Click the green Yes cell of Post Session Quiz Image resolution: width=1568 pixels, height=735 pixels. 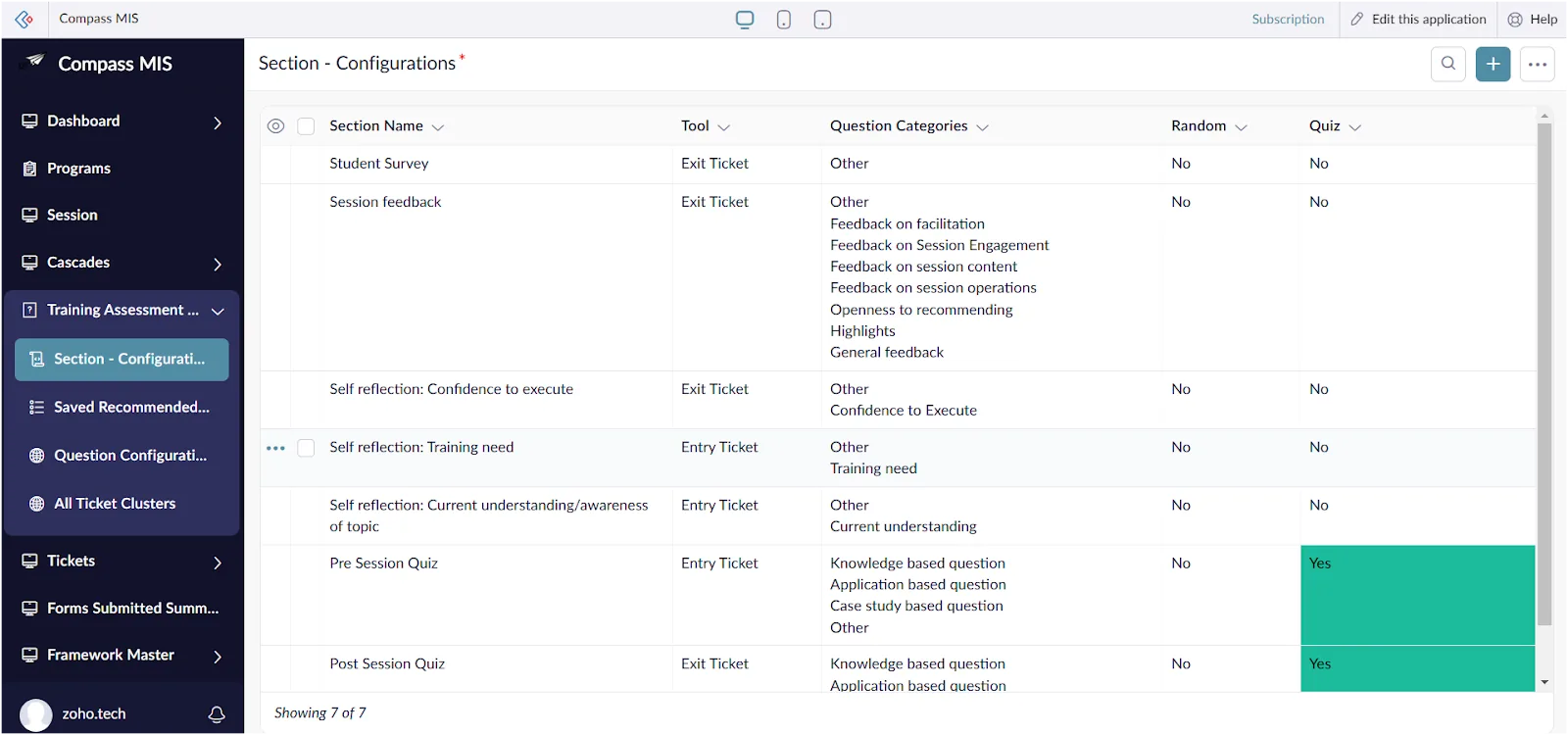(1418, 668)
